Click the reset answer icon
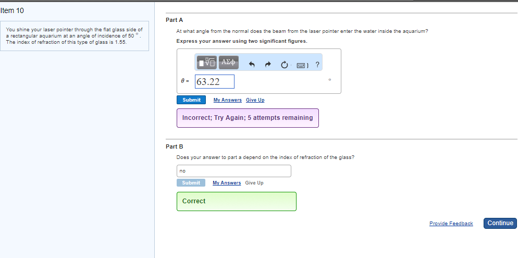Viewport: 518px width, 258px height. (x=285, y=65)
